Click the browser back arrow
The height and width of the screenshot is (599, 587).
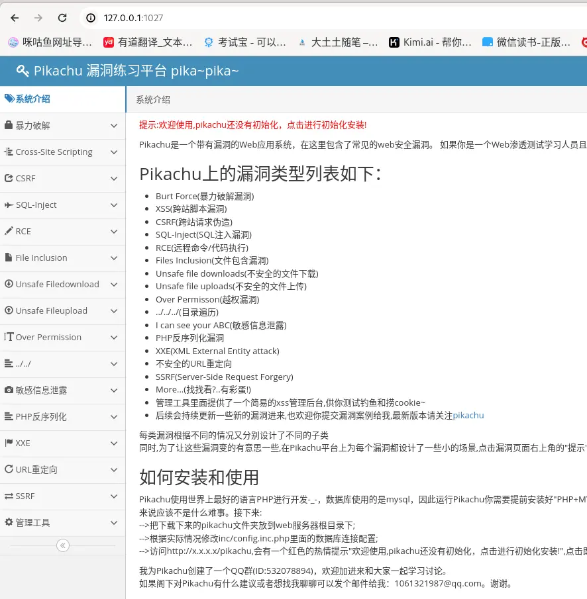click(15, 18)
